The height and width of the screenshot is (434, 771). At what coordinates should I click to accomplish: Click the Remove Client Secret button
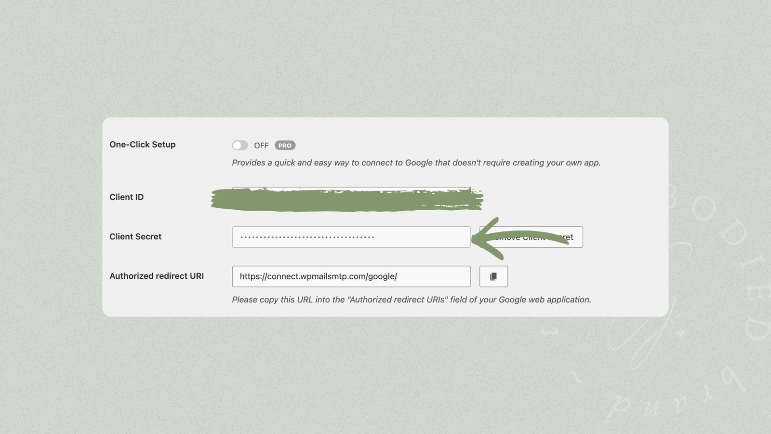point(531,237)
